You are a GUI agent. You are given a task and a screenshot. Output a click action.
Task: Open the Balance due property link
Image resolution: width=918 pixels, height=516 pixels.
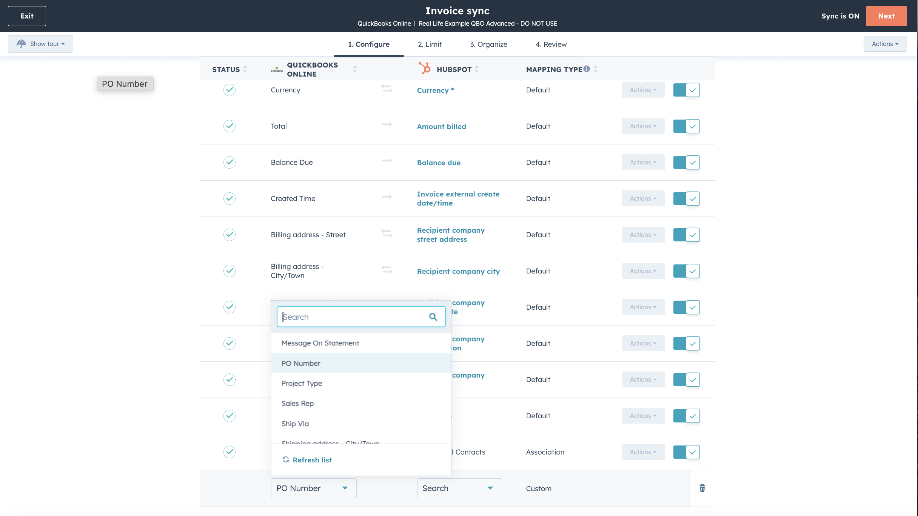439,163
